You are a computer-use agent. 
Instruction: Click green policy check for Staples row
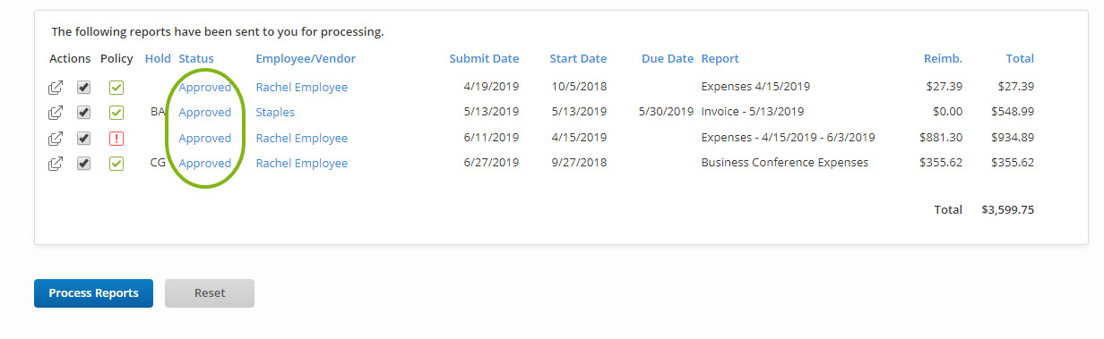click(116, 113)
